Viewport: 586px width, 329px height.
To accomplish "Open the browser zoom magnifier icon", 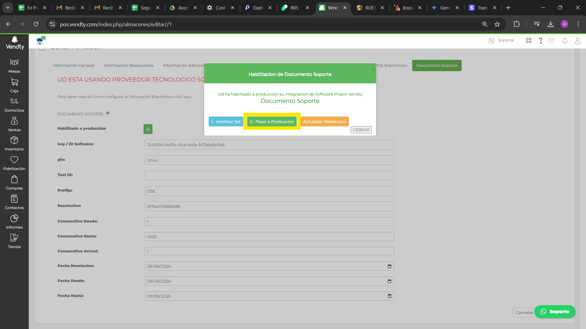I will 485,24.
